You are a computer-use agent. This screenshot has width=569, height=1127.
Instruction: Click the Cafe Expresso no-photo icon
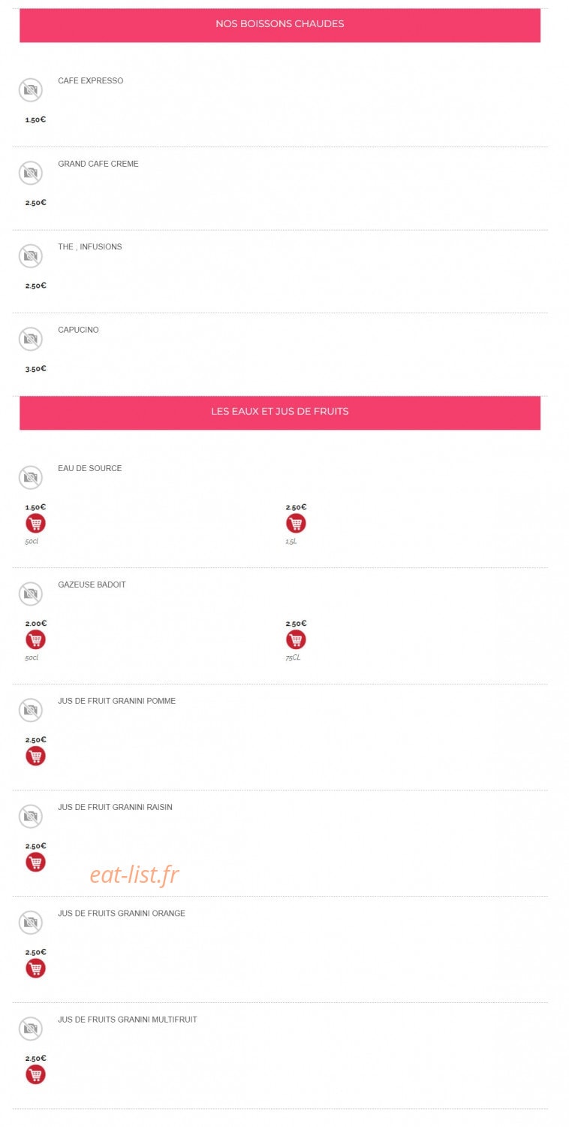31,90
